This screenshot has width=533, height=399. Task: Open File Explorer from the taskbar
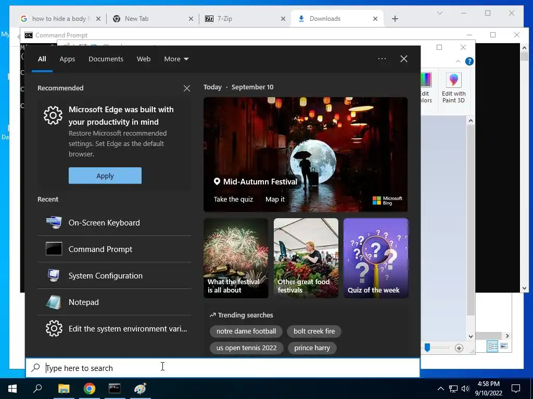point(64,389)
